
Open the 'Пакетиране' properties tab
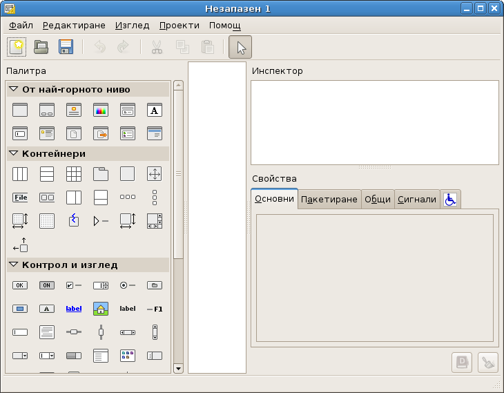(x=329, y=200)
